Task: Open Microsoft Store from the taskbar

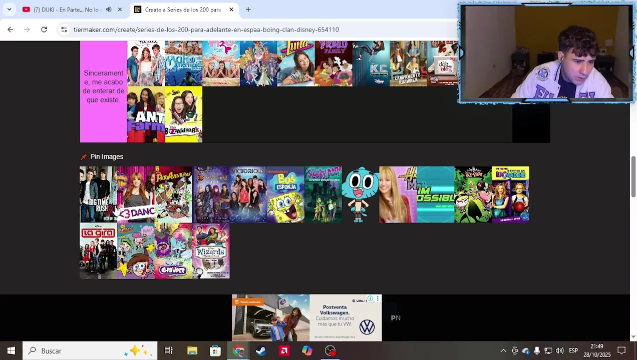Action: tap(215, 350)
